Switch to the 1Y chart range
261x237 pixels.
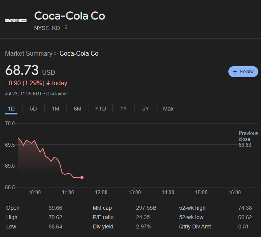(x=124, y=109)
